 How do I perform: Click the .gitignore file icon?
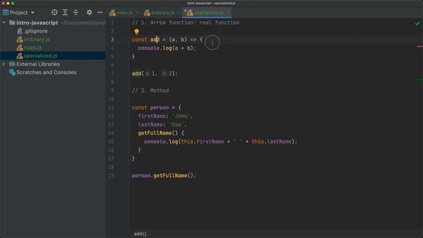[20, 31]
